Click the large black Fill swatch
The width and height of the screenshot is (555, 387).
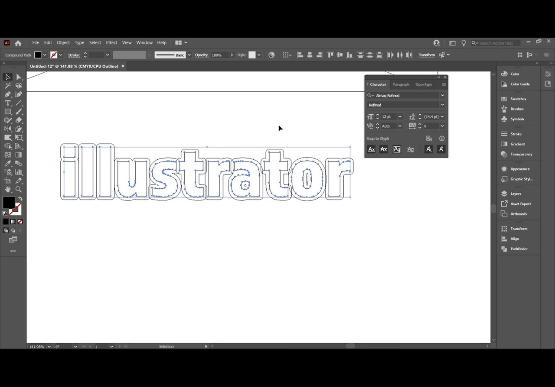click(9, 202)
